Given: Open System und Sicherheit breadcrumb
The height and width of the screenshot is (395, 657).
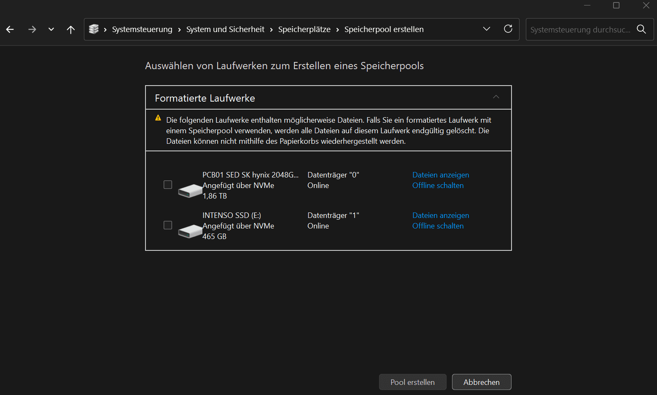Looking at the screenshot, I should tap(225, 30).
